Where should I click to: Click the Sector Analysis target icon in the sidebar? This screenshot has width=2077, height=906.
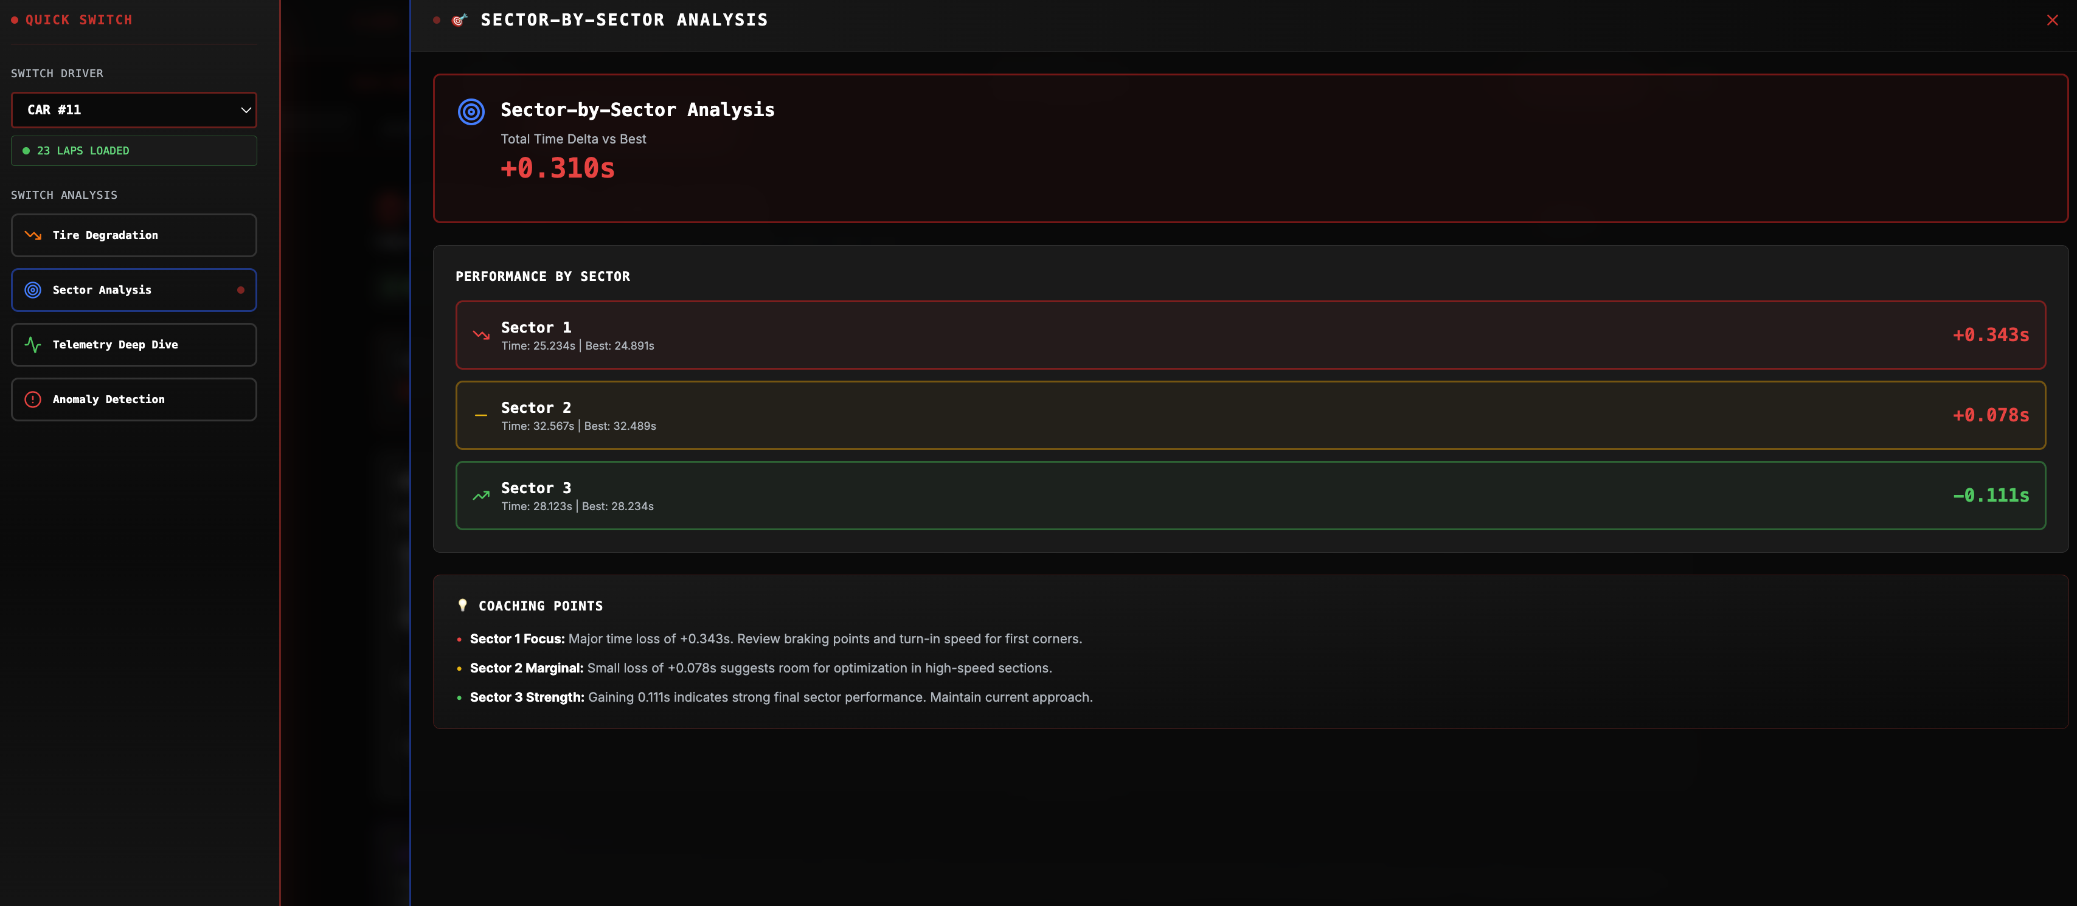click(33, 290)
